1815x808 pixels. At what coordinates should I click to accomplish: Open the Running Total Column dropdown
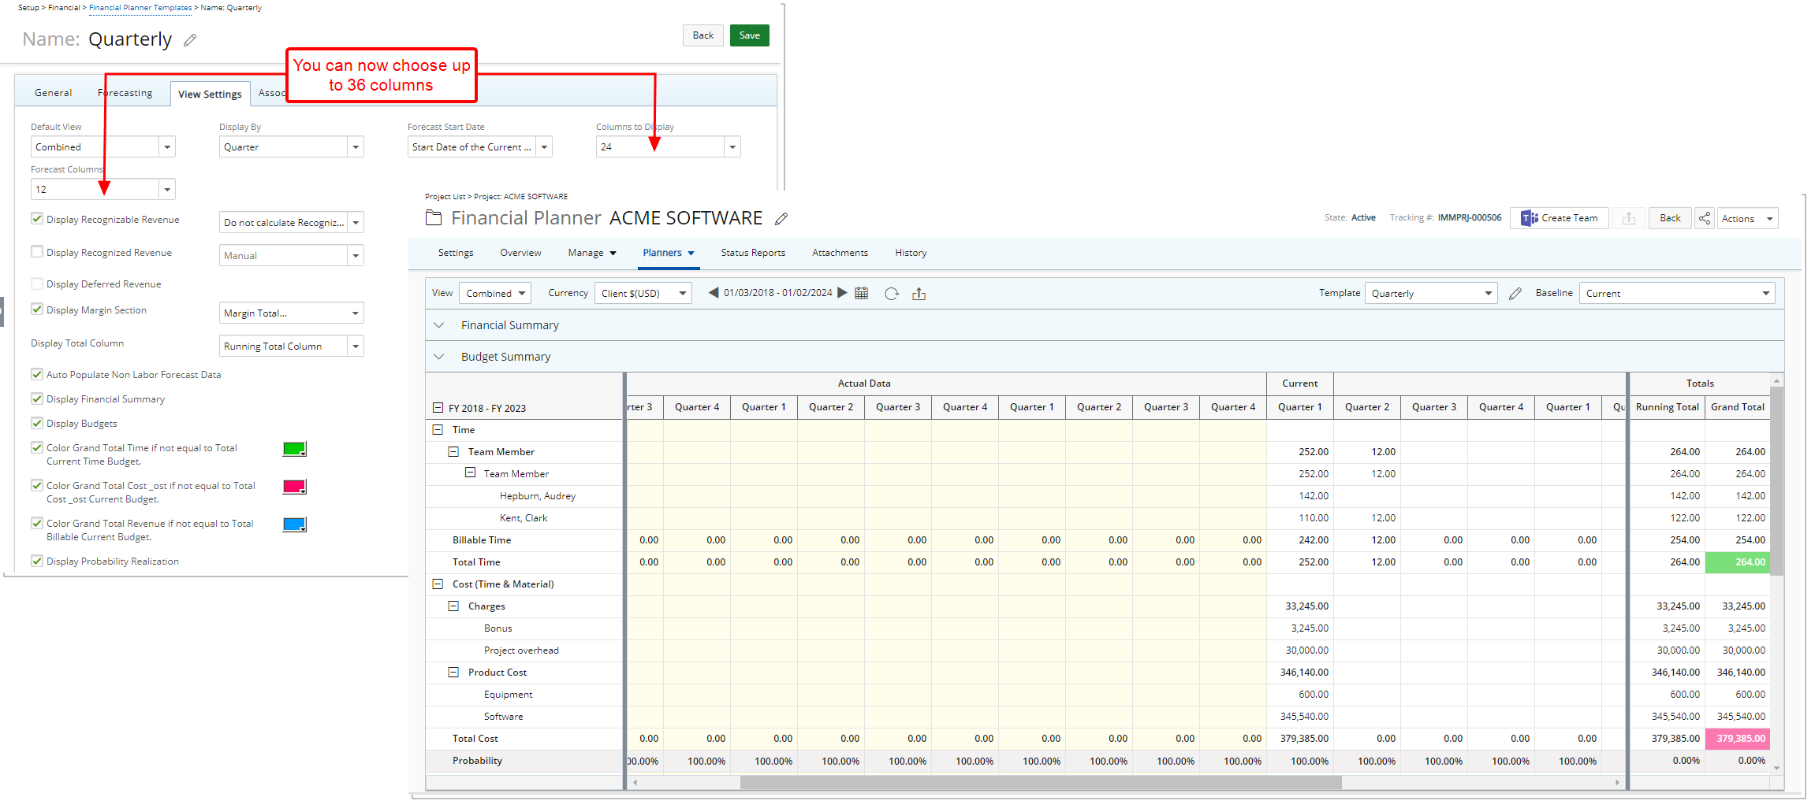click(x=291, y=347)
